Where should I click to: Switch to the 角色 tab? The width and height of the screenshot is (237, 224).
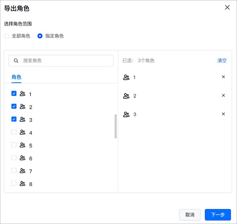[16, 77]
